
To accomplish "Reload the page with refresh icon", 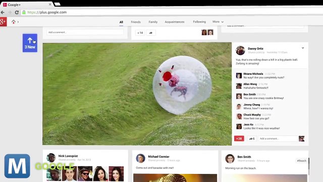I will click(x=17, y=12).
